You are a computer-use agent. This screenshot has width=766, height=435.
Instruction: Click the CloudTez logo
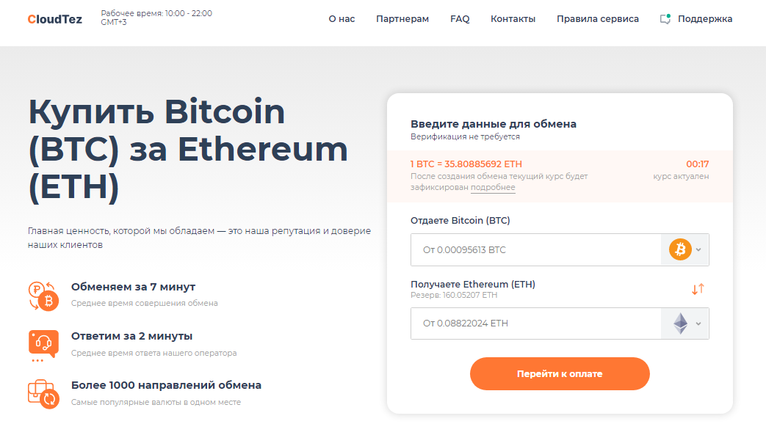pyautogui.click(x=54, y=19)
